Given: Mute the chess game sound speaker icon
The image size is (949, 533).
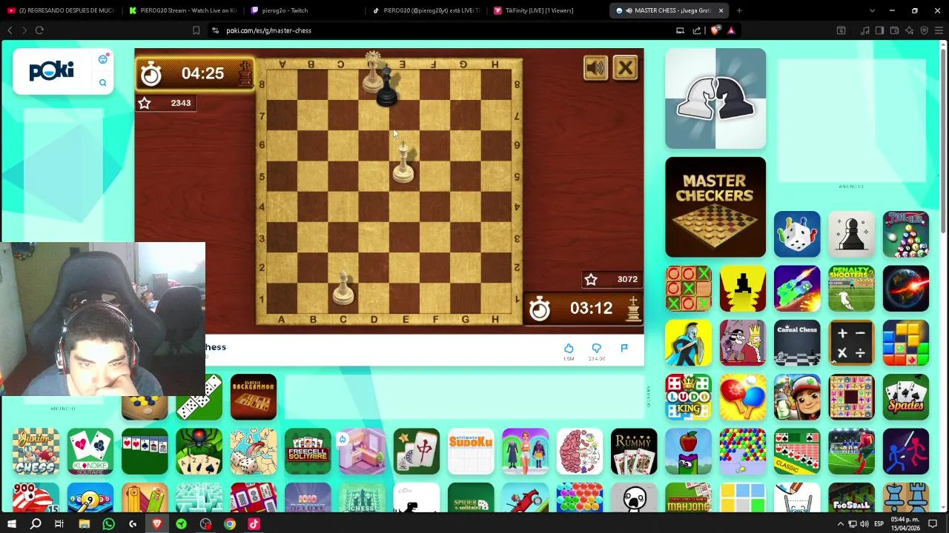Looking at the screenshot, I should [x=596, y=68].
